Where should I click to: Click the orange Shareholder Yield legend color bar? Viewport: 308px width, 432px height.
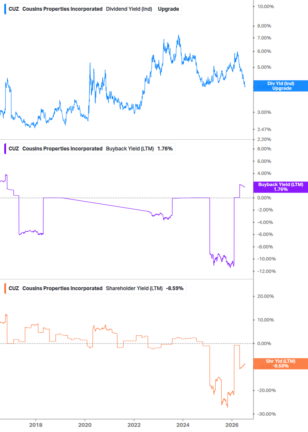coord(5,288)
